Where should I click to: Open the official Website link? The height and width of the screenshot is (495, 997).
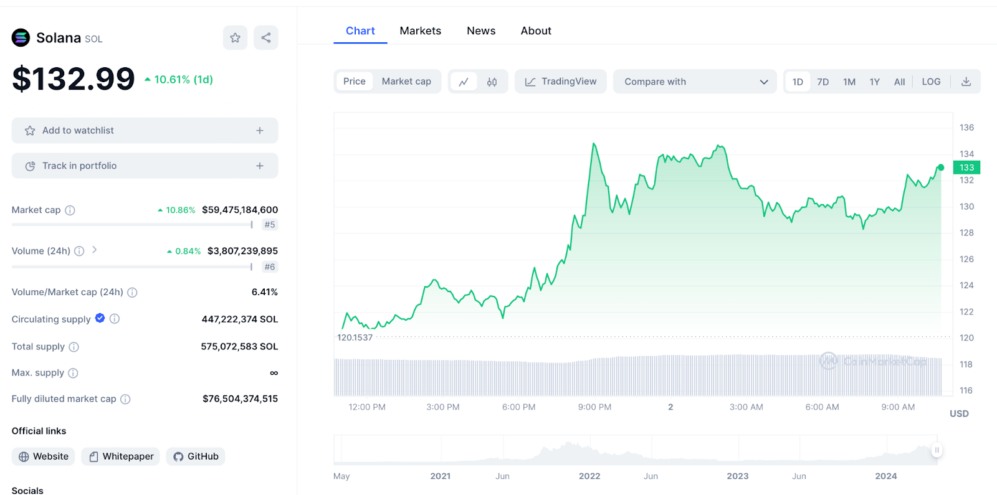tap(44, 456)
